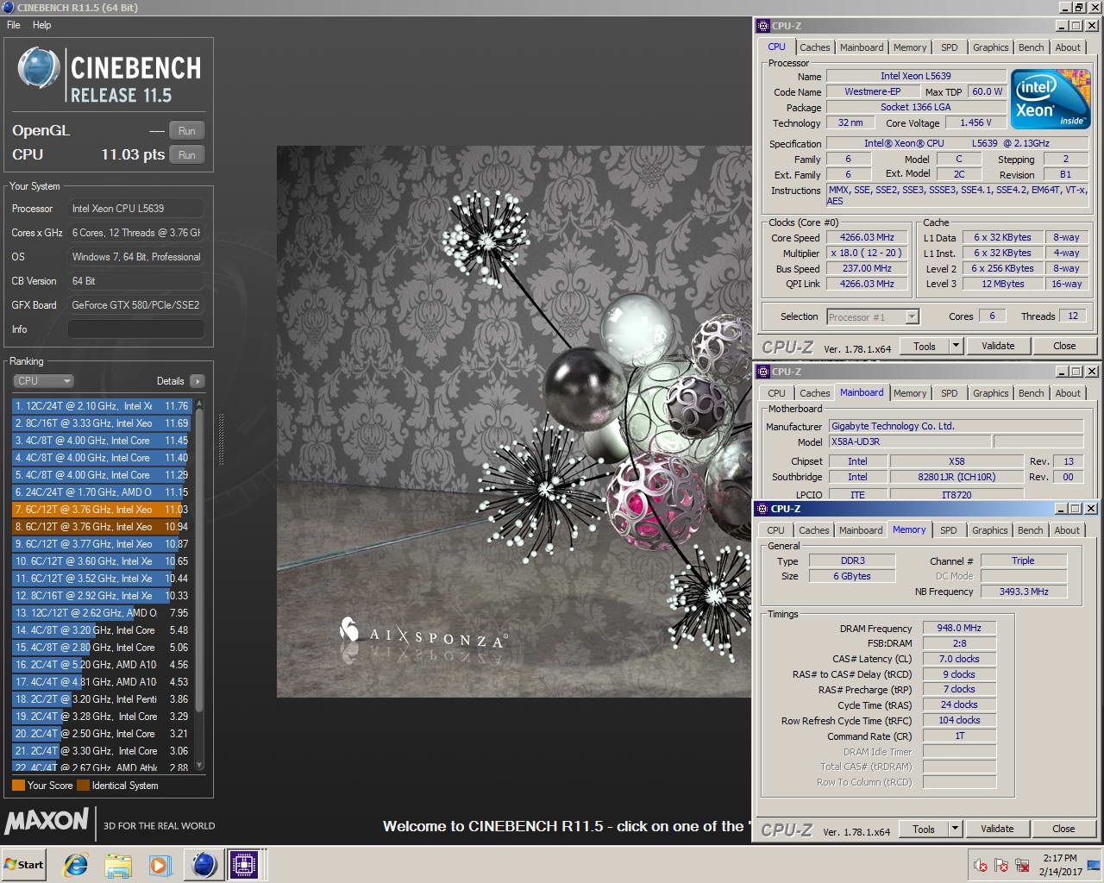Click the network tray icon
1104x883 pixels.
tap(1023, 865)
